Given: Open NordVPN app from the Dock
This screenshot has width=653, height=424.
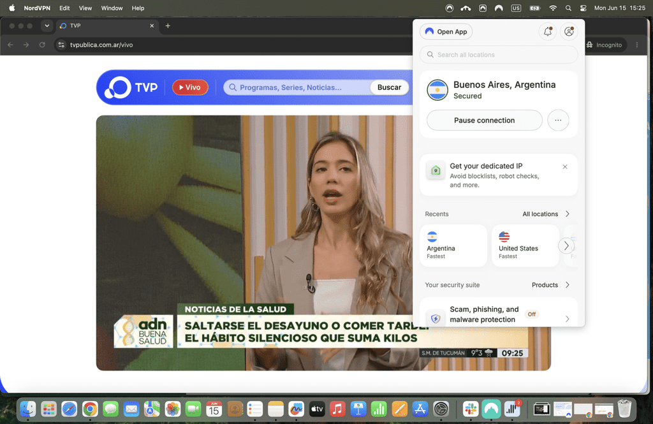Looking at the screenshot, I should pyautogui.click(x=492, y=409).
